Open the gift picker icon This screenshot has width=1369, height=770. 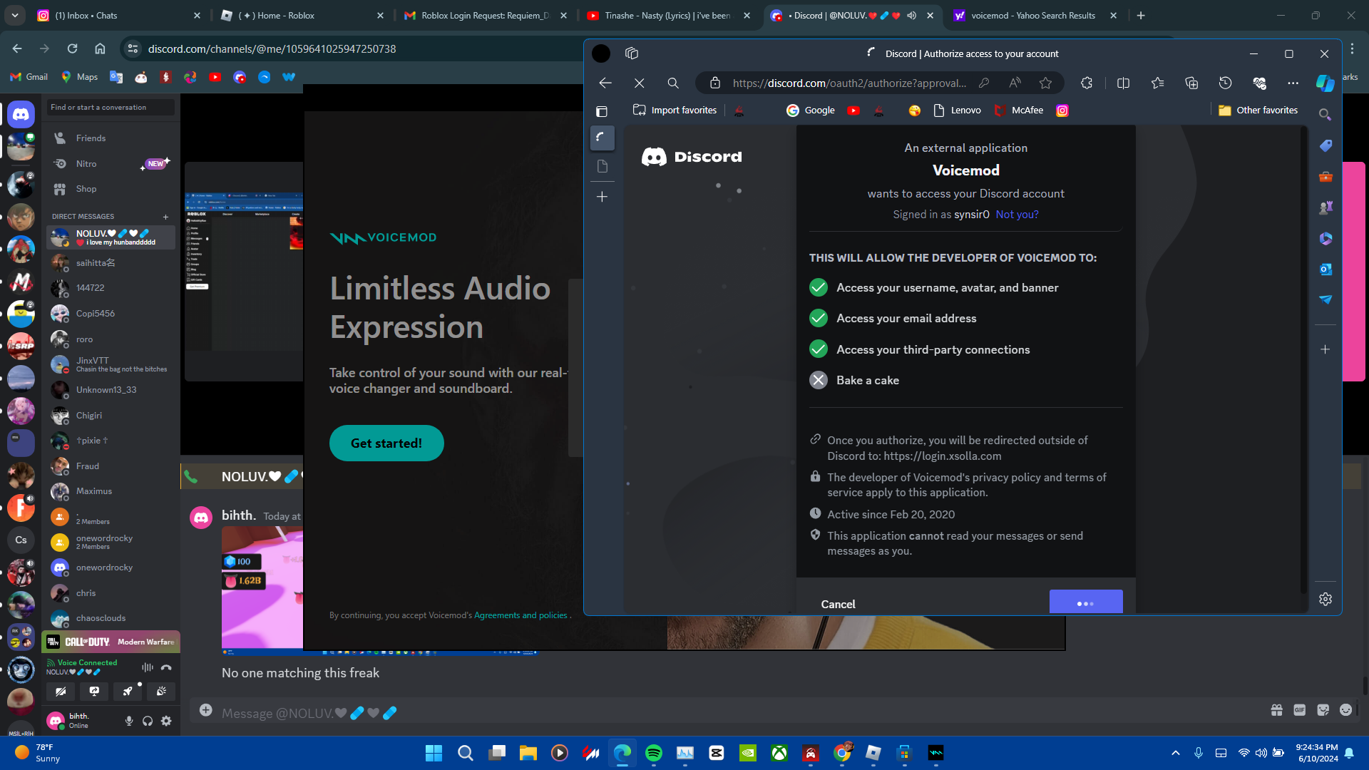click(x=1276, y=710)
